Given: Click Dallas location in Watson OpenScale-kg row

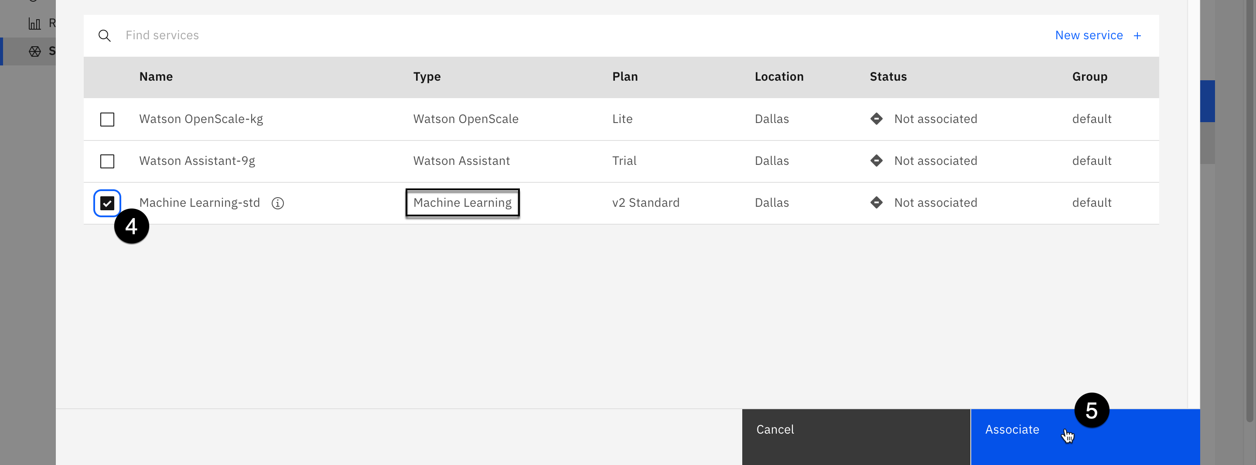Looking at the screenshot, I should click(x=771, y=119).
